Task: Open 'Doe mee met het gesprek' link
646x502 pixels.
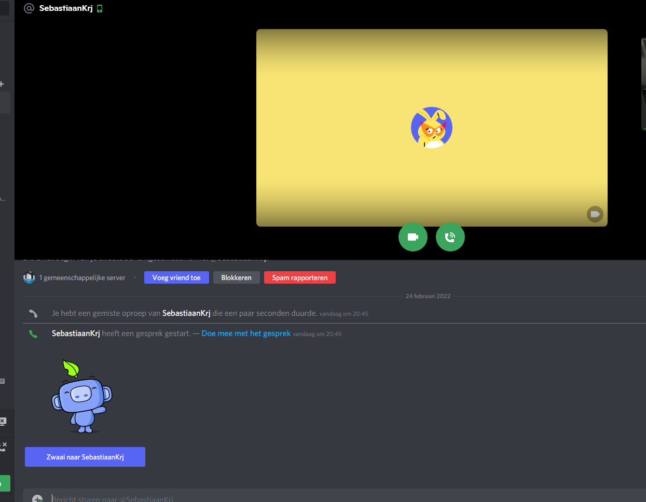Action: point(246,333)
